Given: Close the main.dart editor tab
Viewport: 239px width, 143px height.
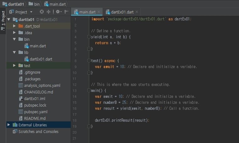Looking at the screenshot, I should 99,12.
